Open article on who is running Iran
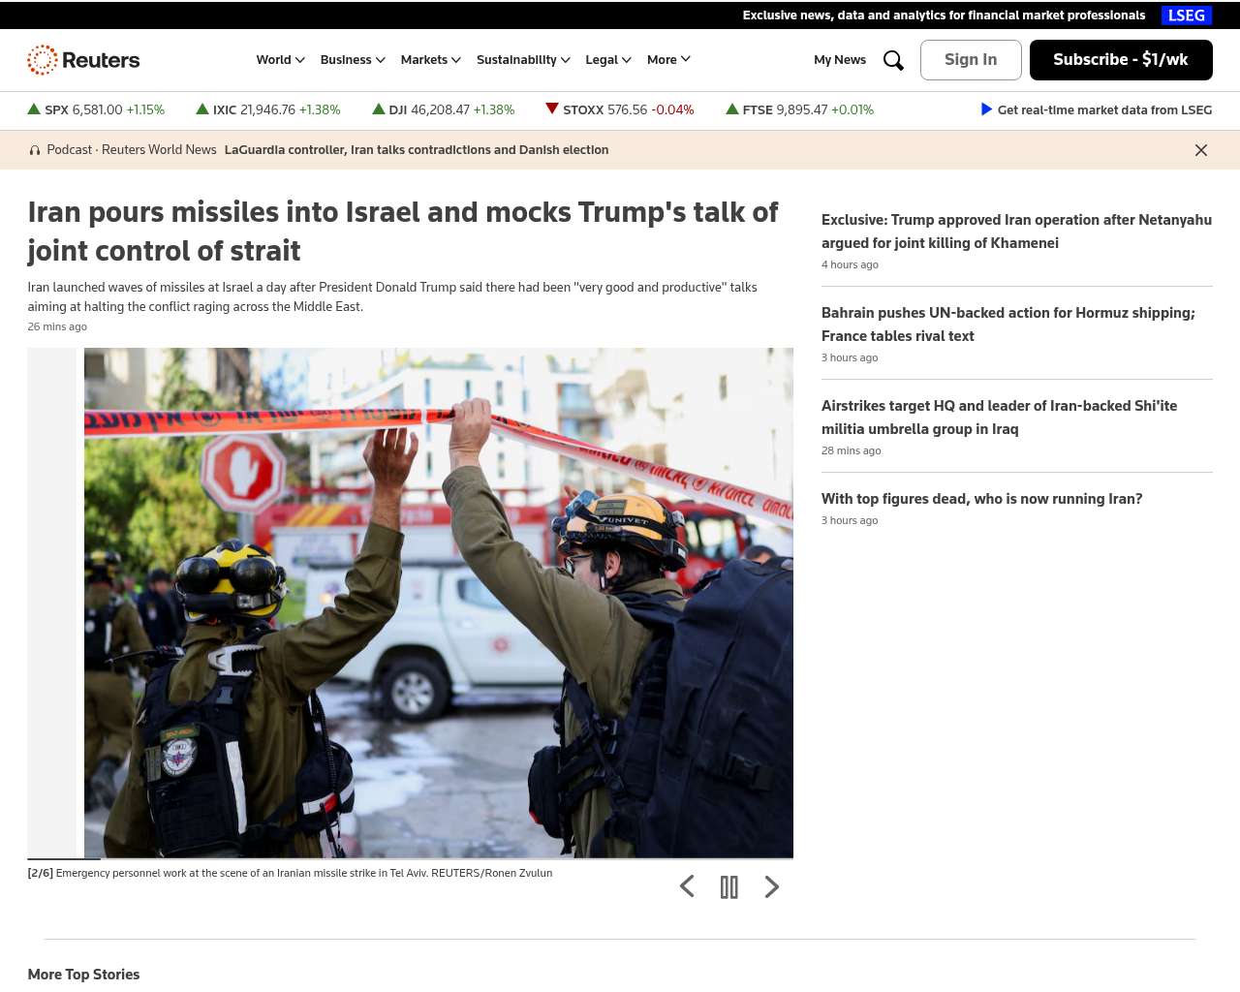 click(x=981, y=499)
